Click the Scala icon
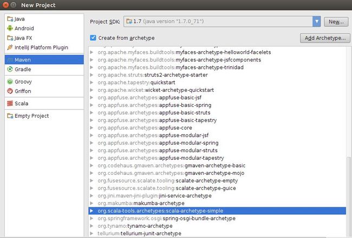This screenshot has height=238, width=352. (x=10, y=103)
